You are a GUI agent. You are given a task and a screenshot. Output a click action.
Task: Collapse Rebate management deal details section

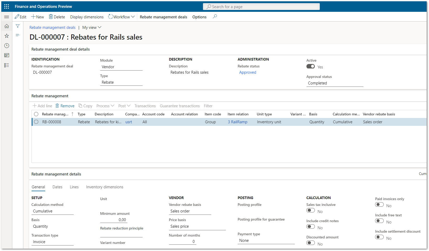tap(60, 49)
